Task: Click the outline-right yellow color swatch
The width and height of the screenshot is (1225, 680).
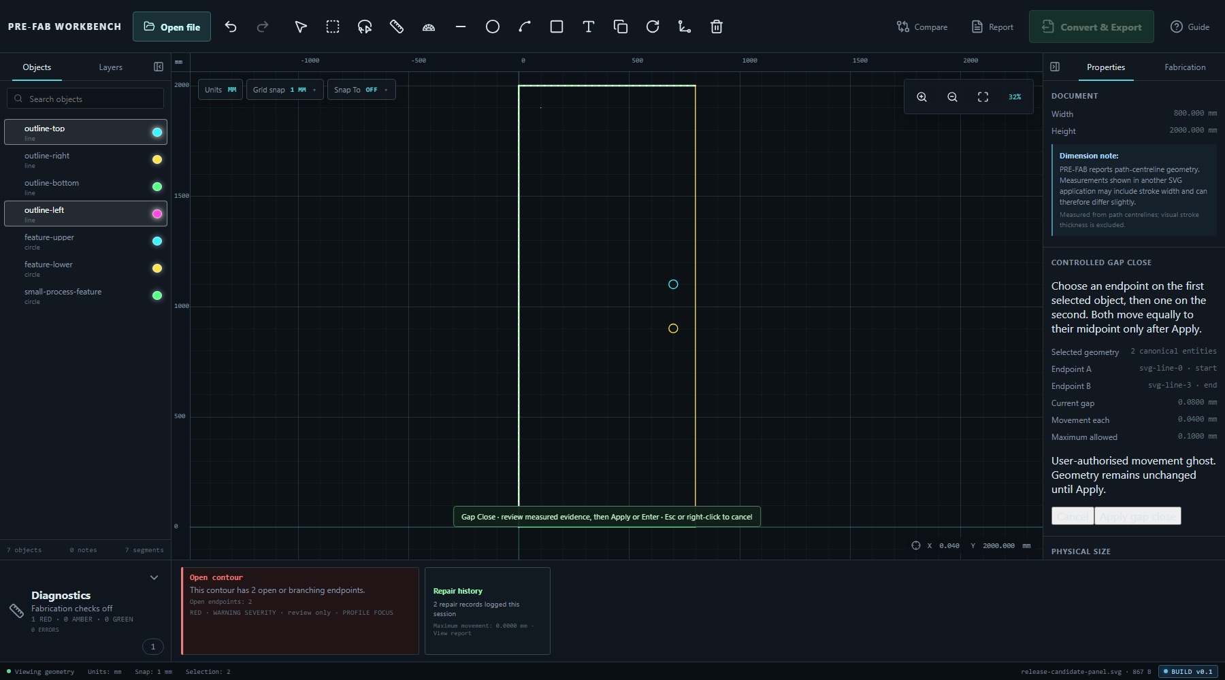Action: pyautogui.click(x=157, y=159)
